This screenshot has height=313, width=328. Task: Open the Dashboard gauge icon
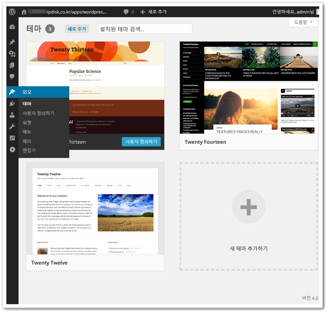tap(12, 27)
